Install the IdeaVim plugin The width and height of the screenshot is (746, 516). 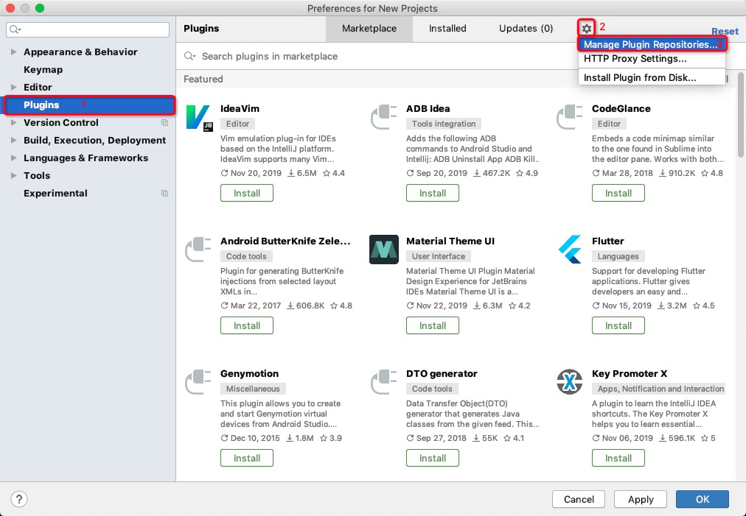pos(247,193)
